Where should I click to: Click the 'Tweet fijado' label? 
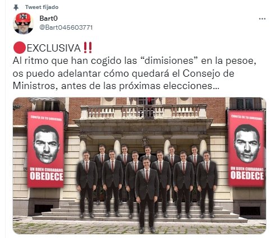[42, 7]
